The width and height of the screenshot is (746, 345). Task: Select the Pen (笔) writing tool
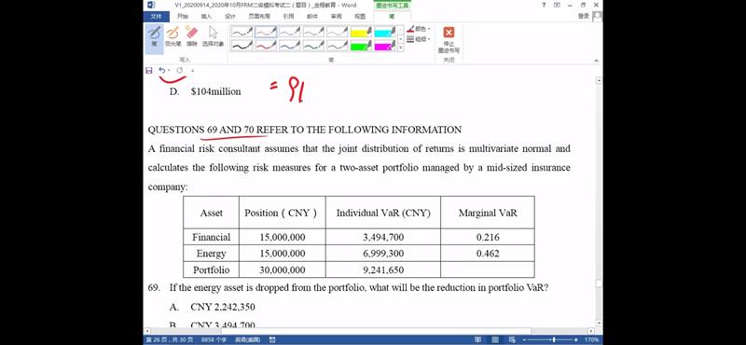(154, 36)
